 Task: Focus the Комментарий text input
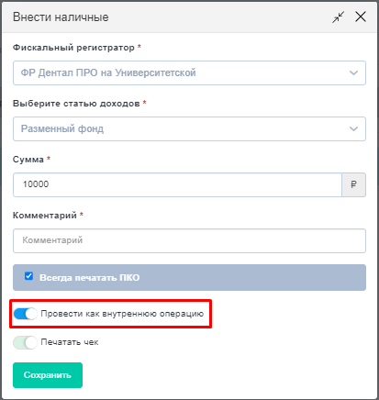(189, 240)
